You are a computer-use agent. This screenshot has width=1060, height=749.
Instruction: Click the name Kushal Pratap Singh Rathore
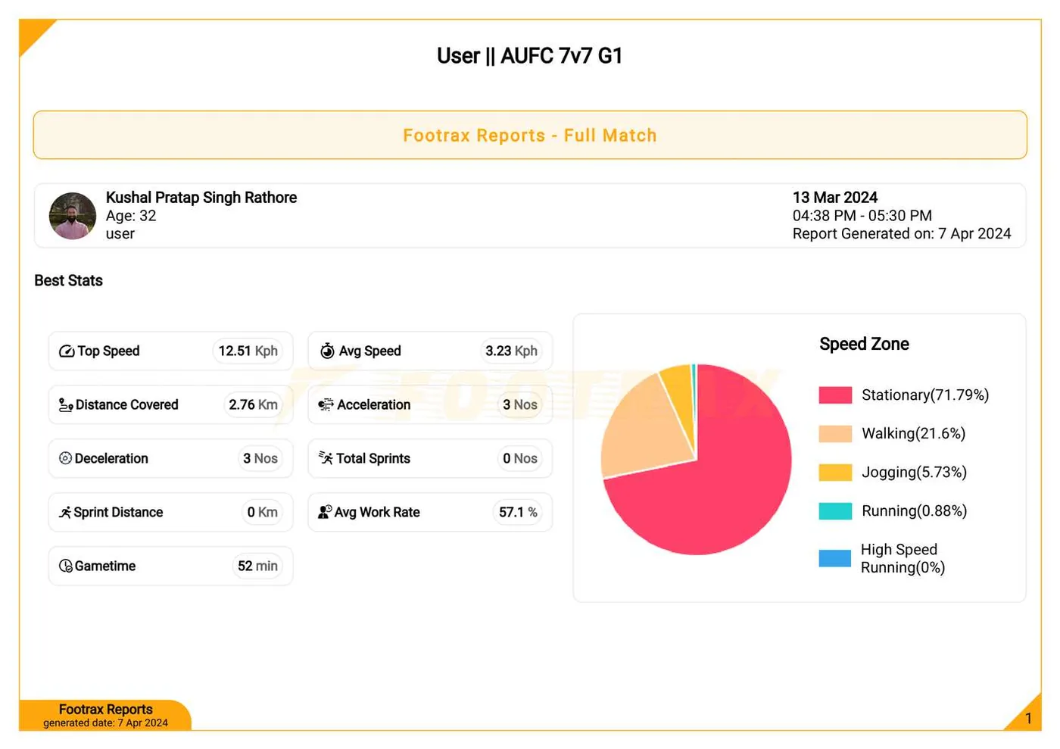point(201,198)
